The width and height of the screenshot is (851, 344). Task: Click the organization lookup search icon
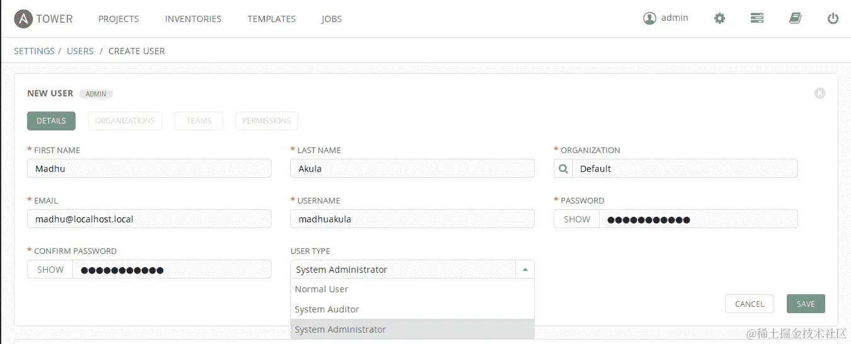564,169
